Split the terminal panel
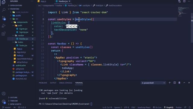The height and width of the screenshot is (109, 193). click(x=175, y=83)
